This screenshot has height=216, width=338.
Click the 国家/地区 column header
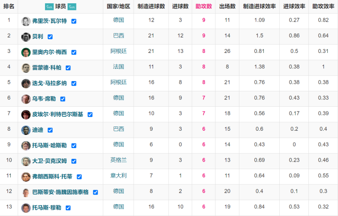click(119, 7)
